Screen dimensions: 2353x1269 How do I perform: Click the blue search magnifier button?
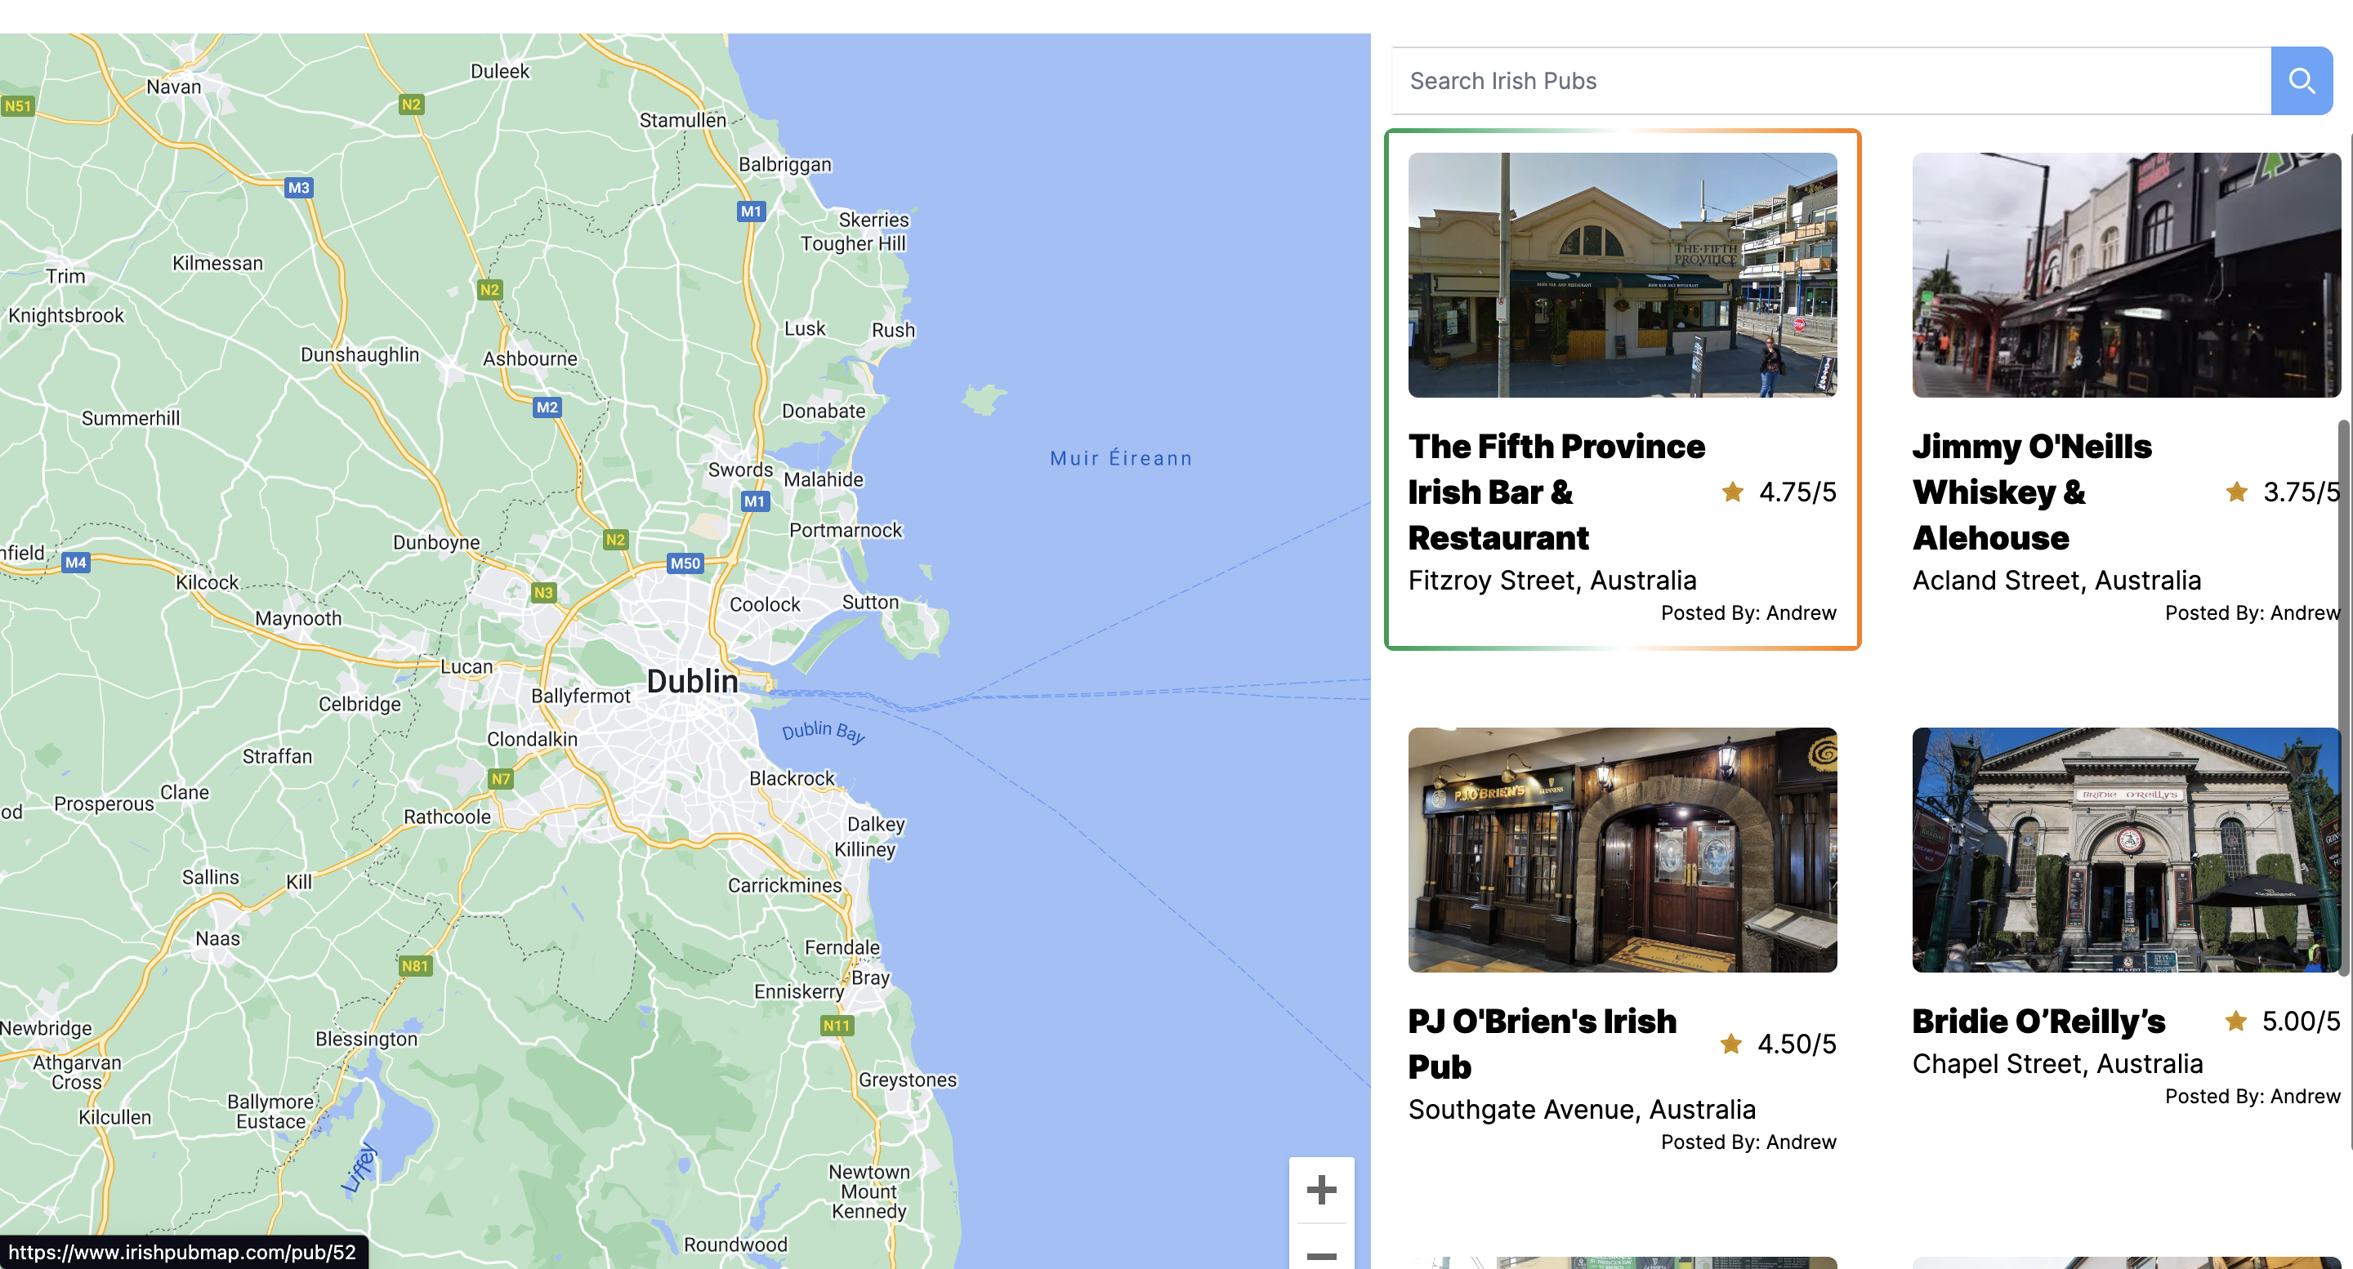tap(2301, 82)
